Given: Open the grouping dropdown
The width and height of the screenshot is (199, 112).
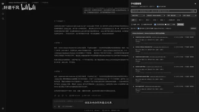Looking at the screenshot, I should coord(189,16).
